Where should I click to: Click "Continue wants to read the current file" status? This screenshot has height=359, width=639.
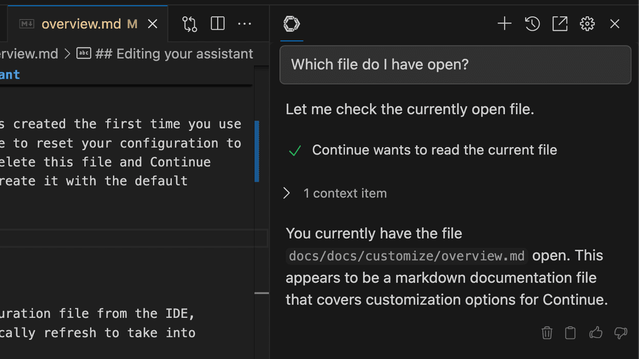click(x=435, y=150)
